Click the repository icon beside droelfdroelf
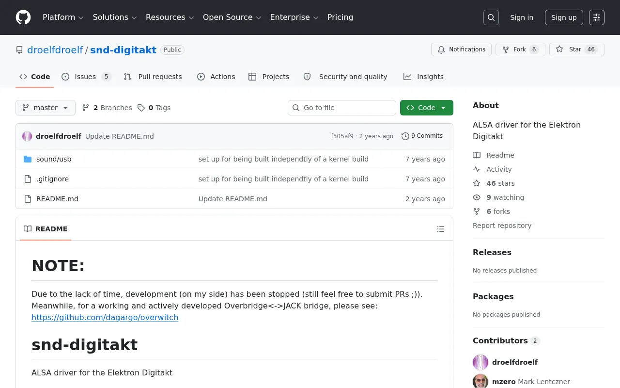620x388 pixels. point(19,50)
